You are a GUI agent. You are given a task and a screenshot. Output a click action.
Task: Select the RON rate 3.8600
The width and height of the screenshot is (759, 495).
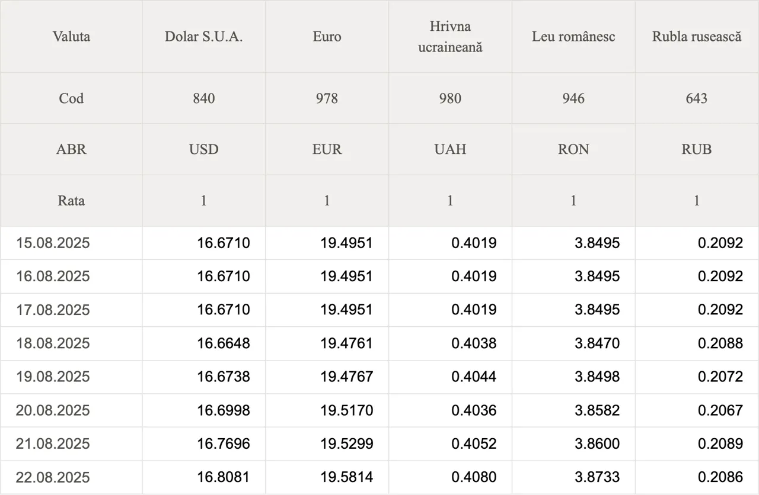pyautogui.click(x=597, y=443)
